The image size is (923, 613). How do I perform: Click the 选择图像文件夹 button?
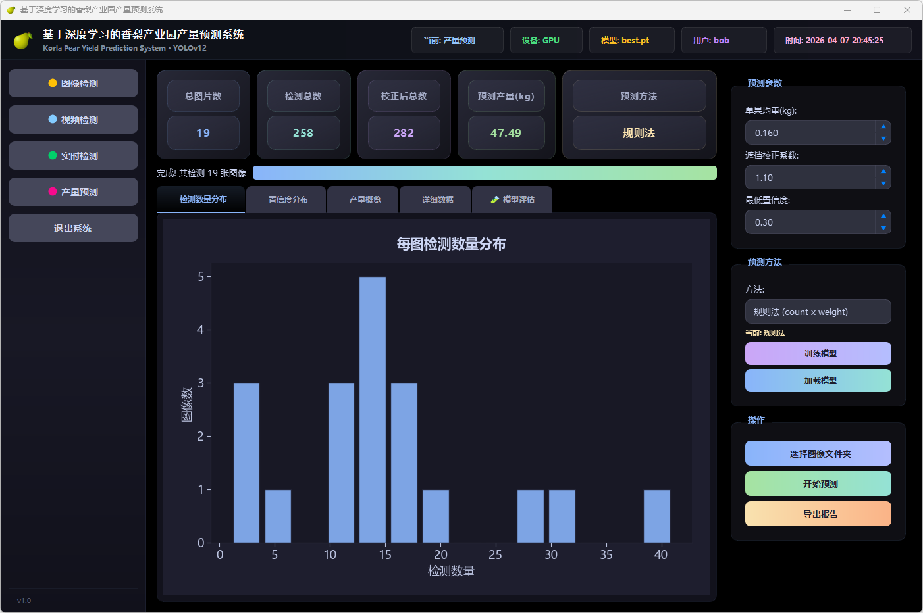(818, 454)
